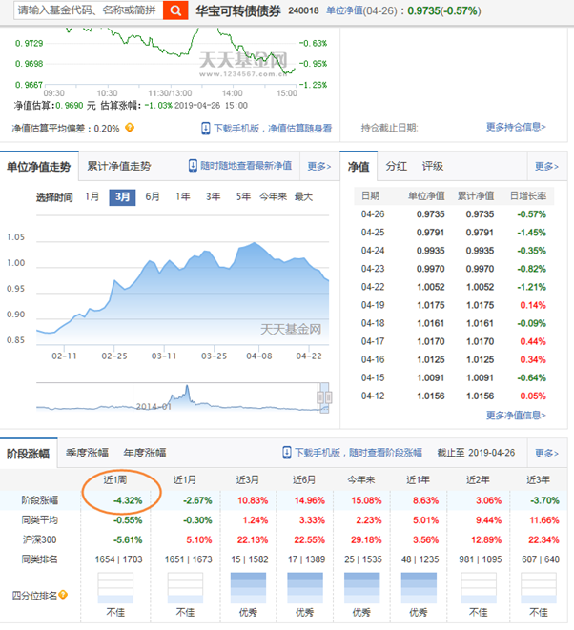
Task: Open the 下载手机版，净值估算随身看 link
Action: click(x=273, y=128)
